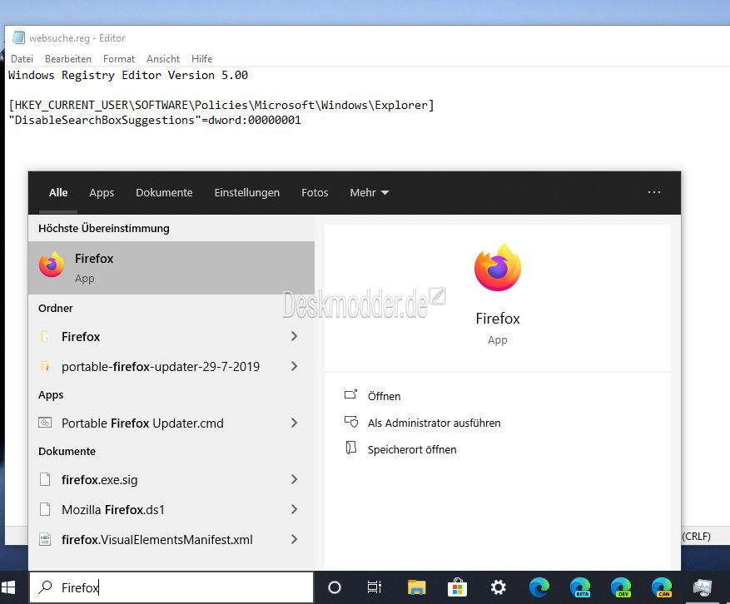Switch to the Dokumente search tab
The height and width of the screenshot is (604, 730).
[164, 193]
